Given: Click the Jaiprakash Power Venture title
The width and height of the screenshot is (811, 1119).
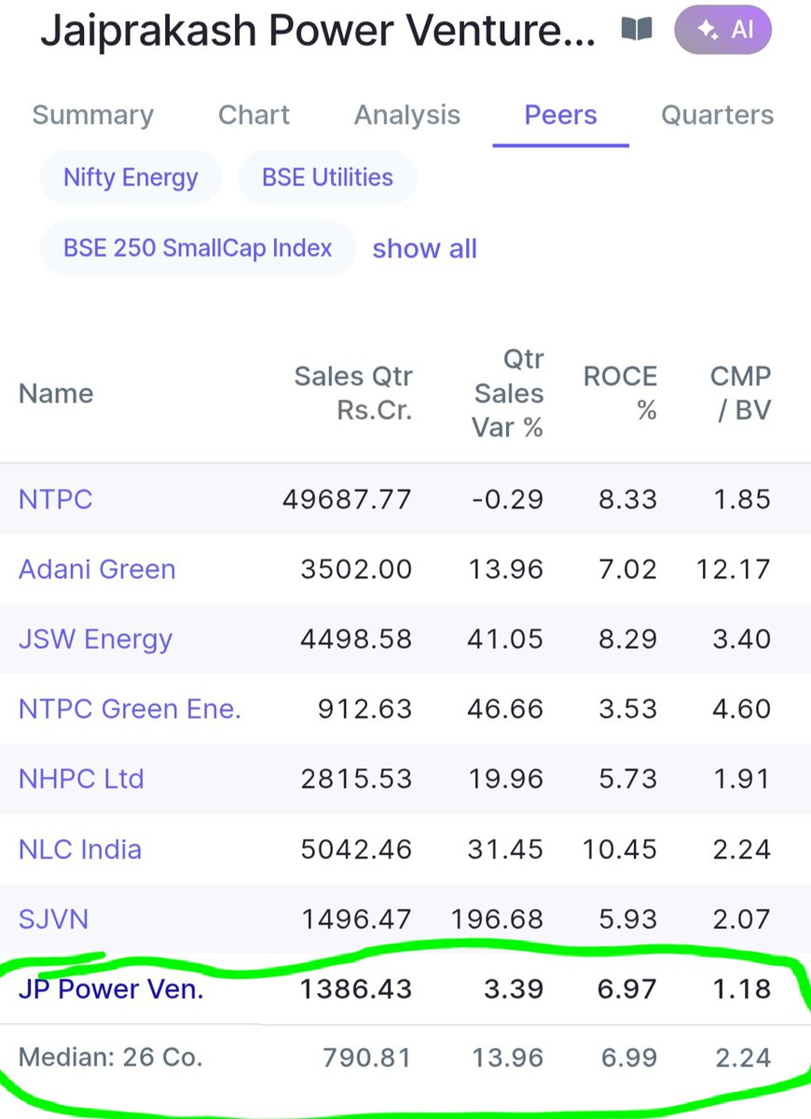Looking at the screenshot, I should point(317,30).
